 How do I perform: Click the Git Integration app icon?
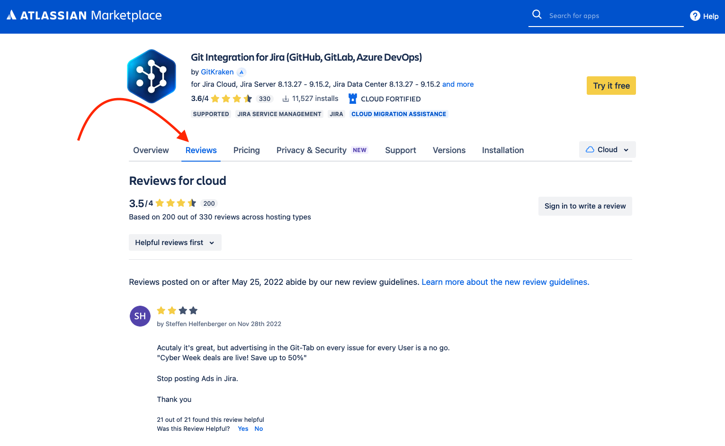[x=151, y=76]
